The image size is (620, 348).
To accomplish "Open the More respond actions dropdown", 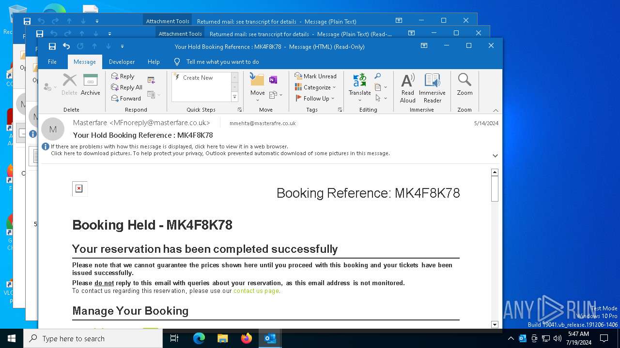I will pyautogui.click(x=154, y=95).
